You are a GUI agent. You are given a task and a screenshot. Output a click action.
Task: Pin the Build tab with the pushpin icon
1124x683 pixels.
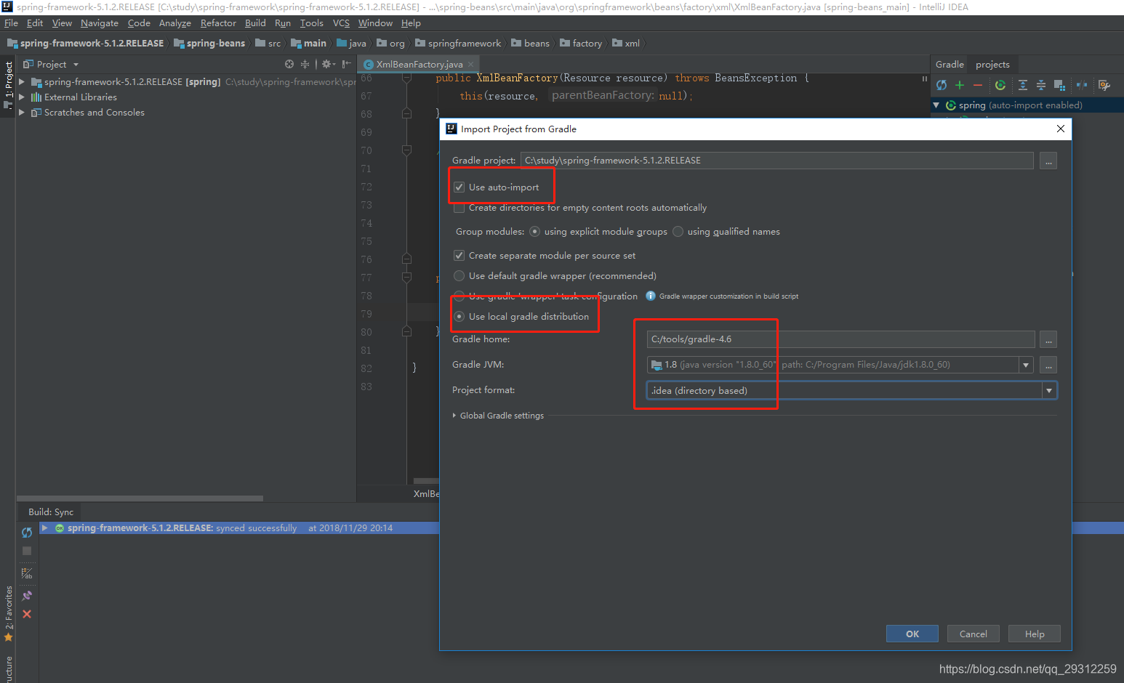[27, 596]
